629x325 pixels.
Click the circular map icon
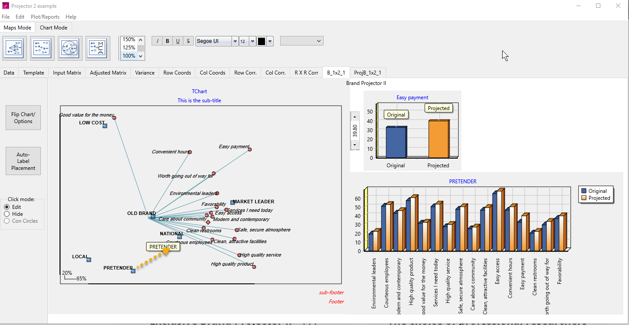[70, 48]
